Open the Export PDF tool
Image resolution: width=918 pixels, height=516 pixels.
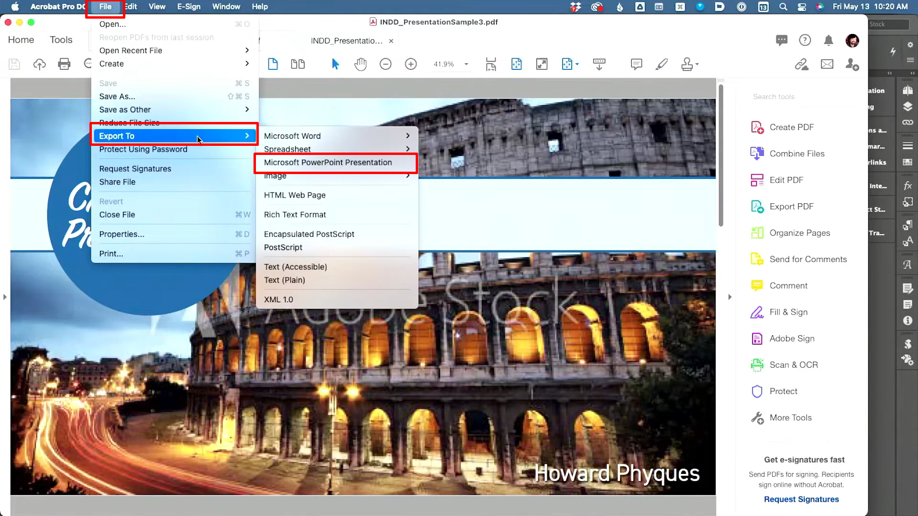click(x=782, y=207)
